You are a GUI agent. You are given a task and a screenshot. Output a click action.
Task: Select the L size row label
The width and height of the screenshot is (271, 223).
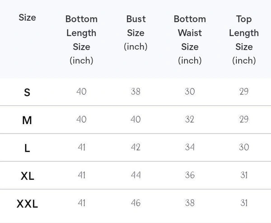27,148
